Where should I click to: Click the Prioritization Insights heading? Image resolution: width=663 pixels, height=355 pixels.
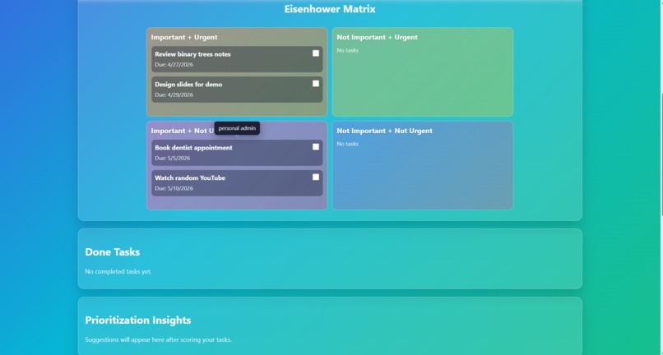click(x=138, y=320)
